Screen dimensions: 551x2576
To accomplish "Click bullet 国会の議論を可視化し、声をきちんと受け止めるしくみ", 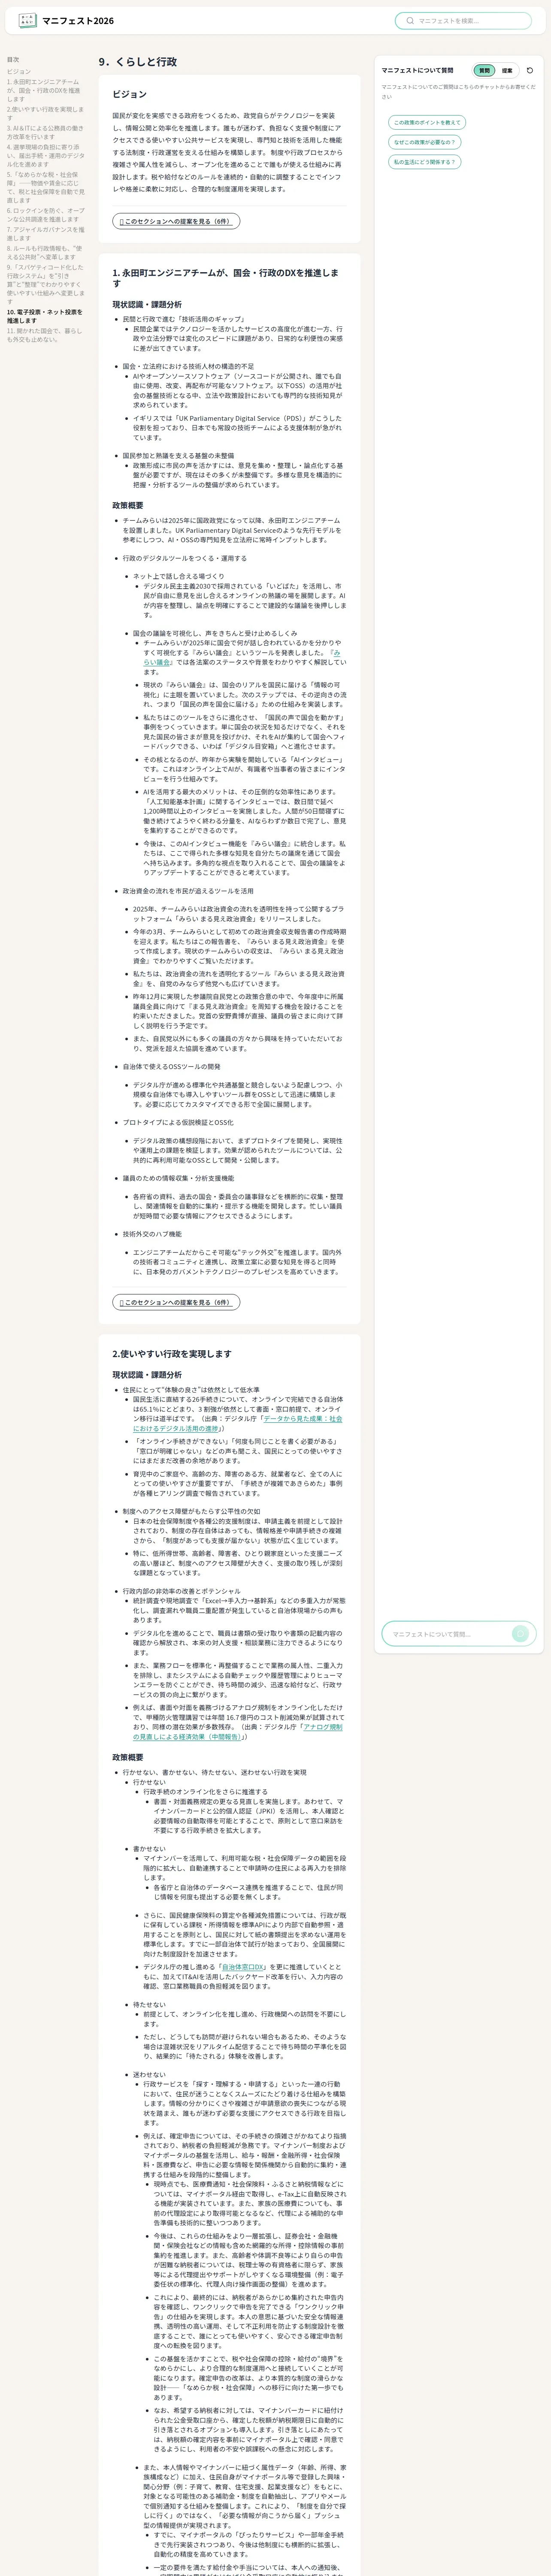I will (x=215, y=633).
